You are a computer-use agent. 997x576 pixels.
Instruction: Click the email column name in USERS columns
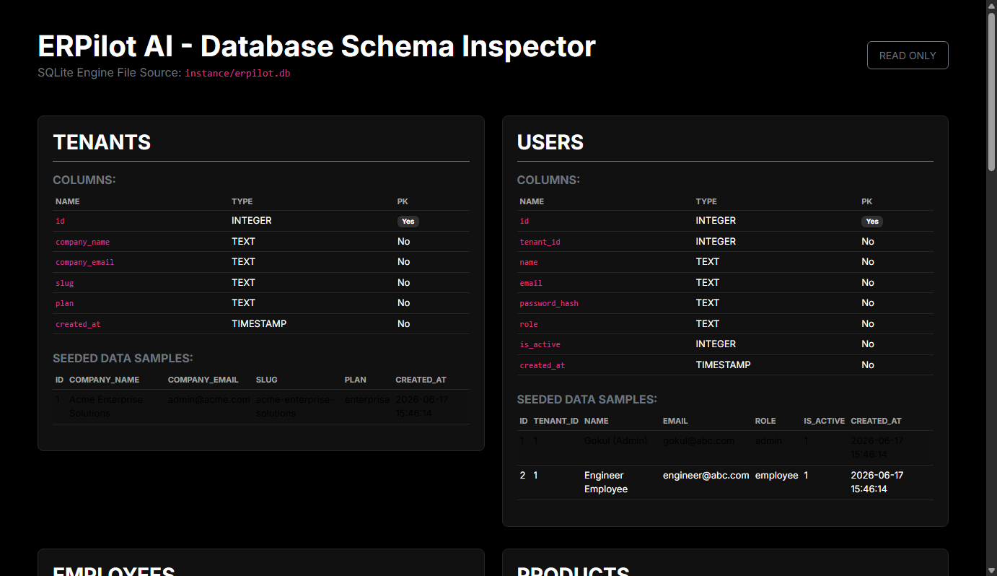coord(531,283)
